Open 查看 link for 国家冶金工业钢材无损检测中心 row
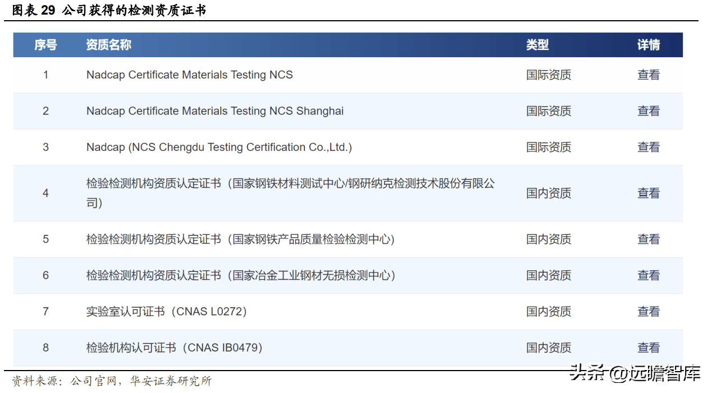This screenshot has width=712, height=393. [649, 275]
